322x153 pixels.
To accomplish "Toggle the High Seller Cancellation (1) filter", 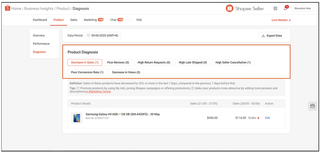I will [x=234, y=62].
